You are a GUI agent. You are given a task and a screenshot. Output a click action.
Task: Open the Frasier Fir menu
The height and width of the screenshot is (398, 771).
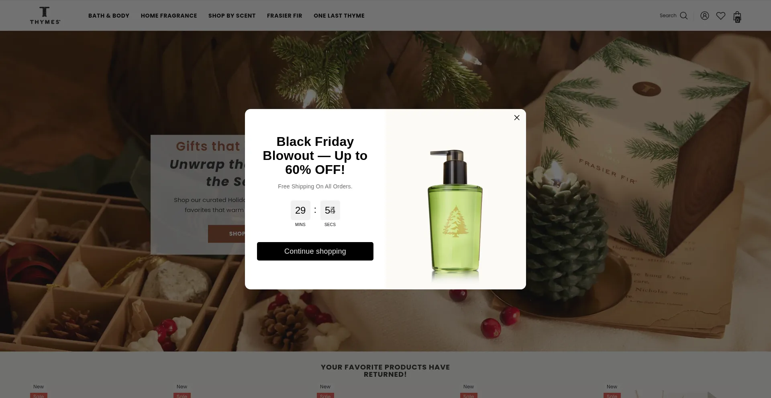point(285,16)
